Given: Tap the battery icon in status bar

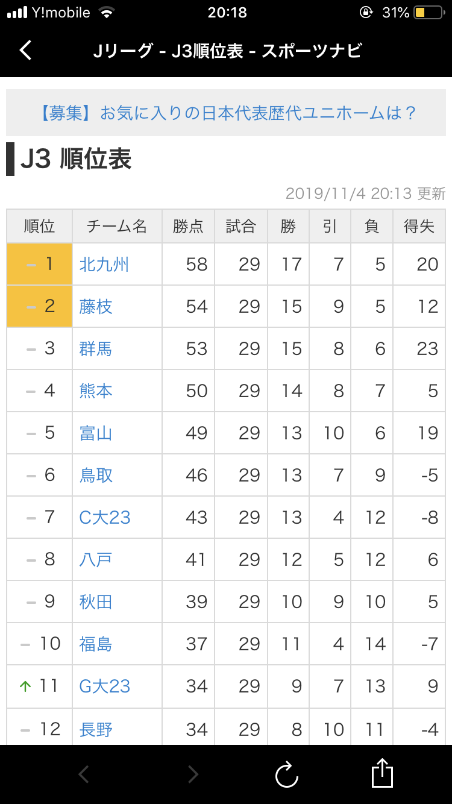Looking at the screenshot, I should [x=428, y=13].
